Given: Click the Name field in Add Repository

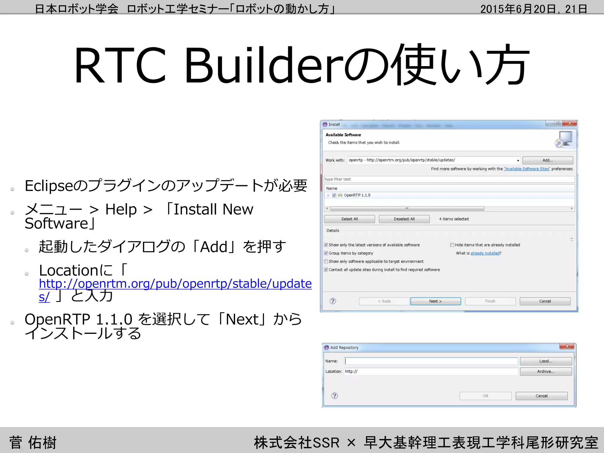Looking at the screenshot, I should [431, 361].
